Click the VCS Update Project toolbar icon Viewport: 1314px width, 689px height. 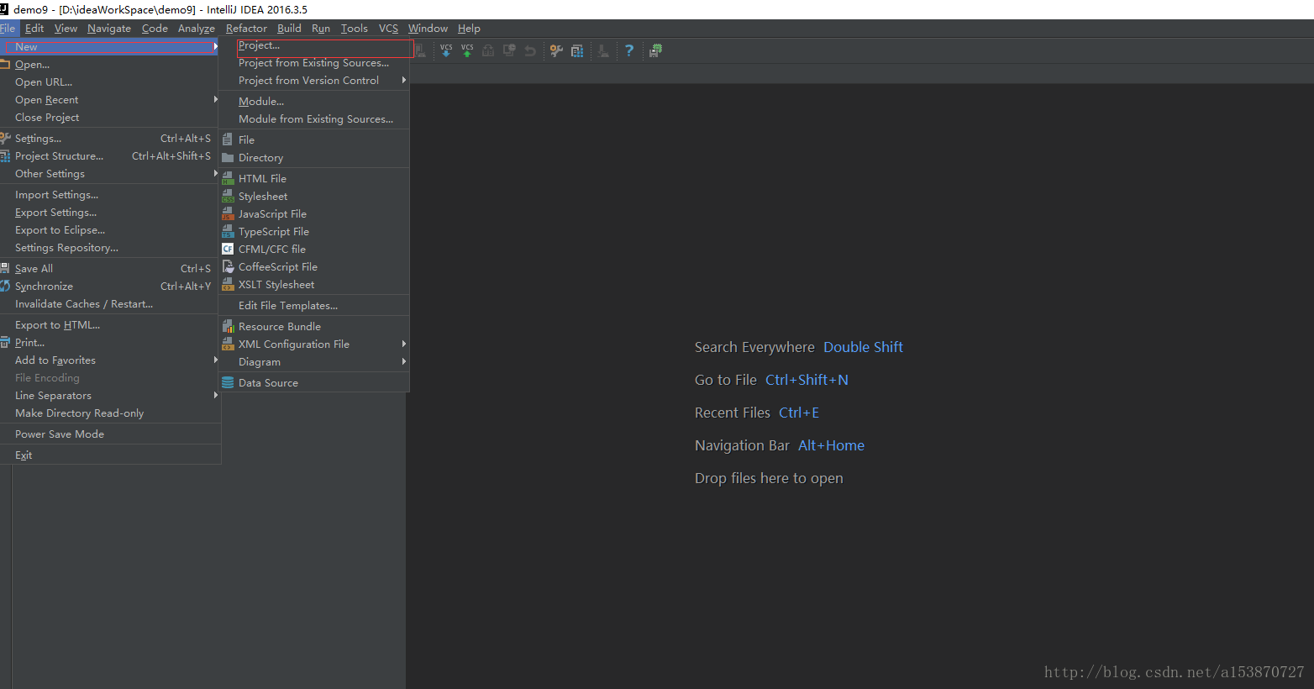(446, 50)
